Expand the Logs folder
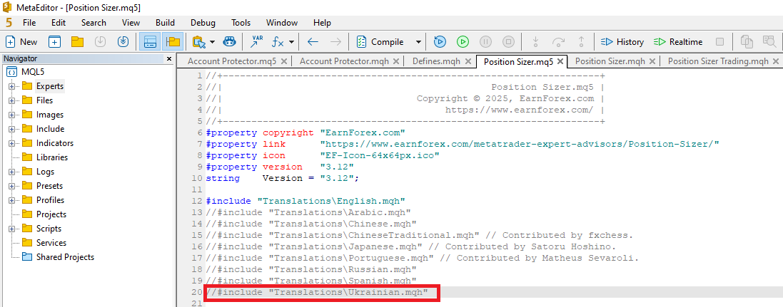This screenshot has width=783, height=307. click(x=11, y=172)
